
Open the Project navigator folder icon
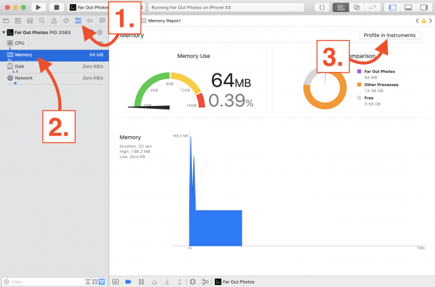(x=6, y=21)
